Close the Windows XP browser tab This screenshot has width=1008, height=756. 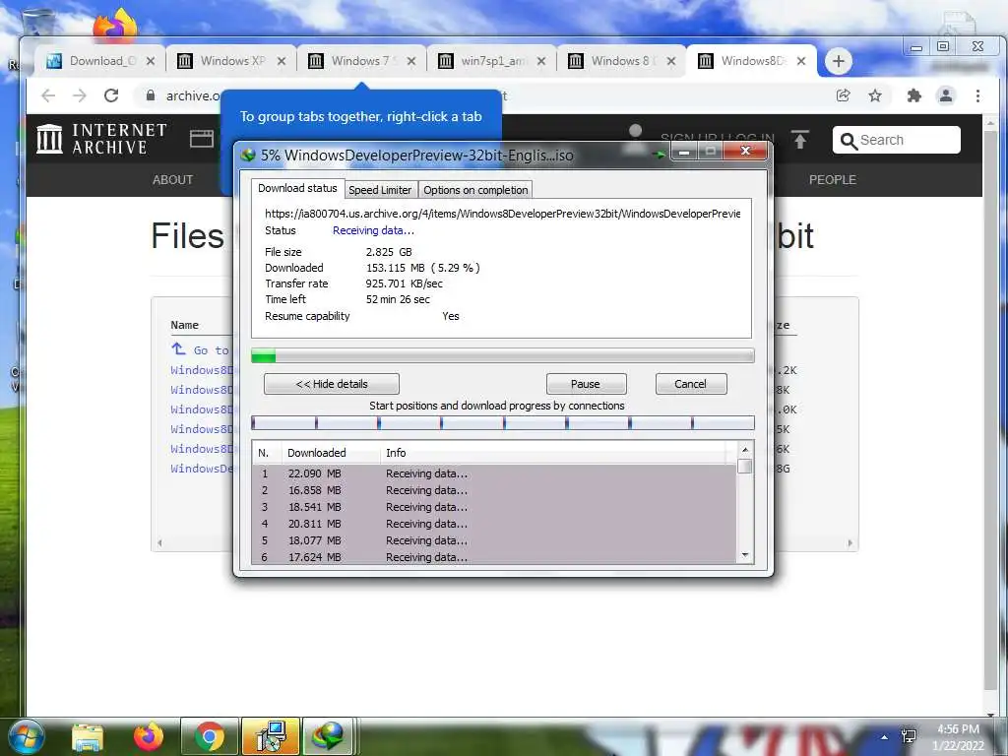click(282, 61)
